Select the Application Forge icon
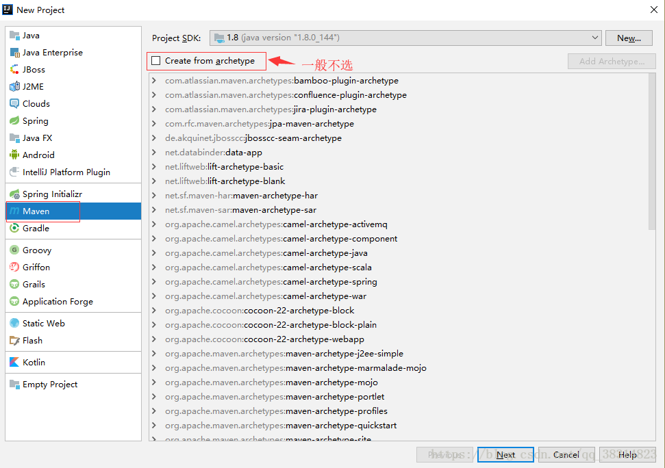This screenshot has width=665, height=468. tap(14, 302)
